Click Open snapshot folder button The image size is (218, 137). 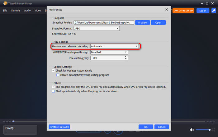[158, 22]
